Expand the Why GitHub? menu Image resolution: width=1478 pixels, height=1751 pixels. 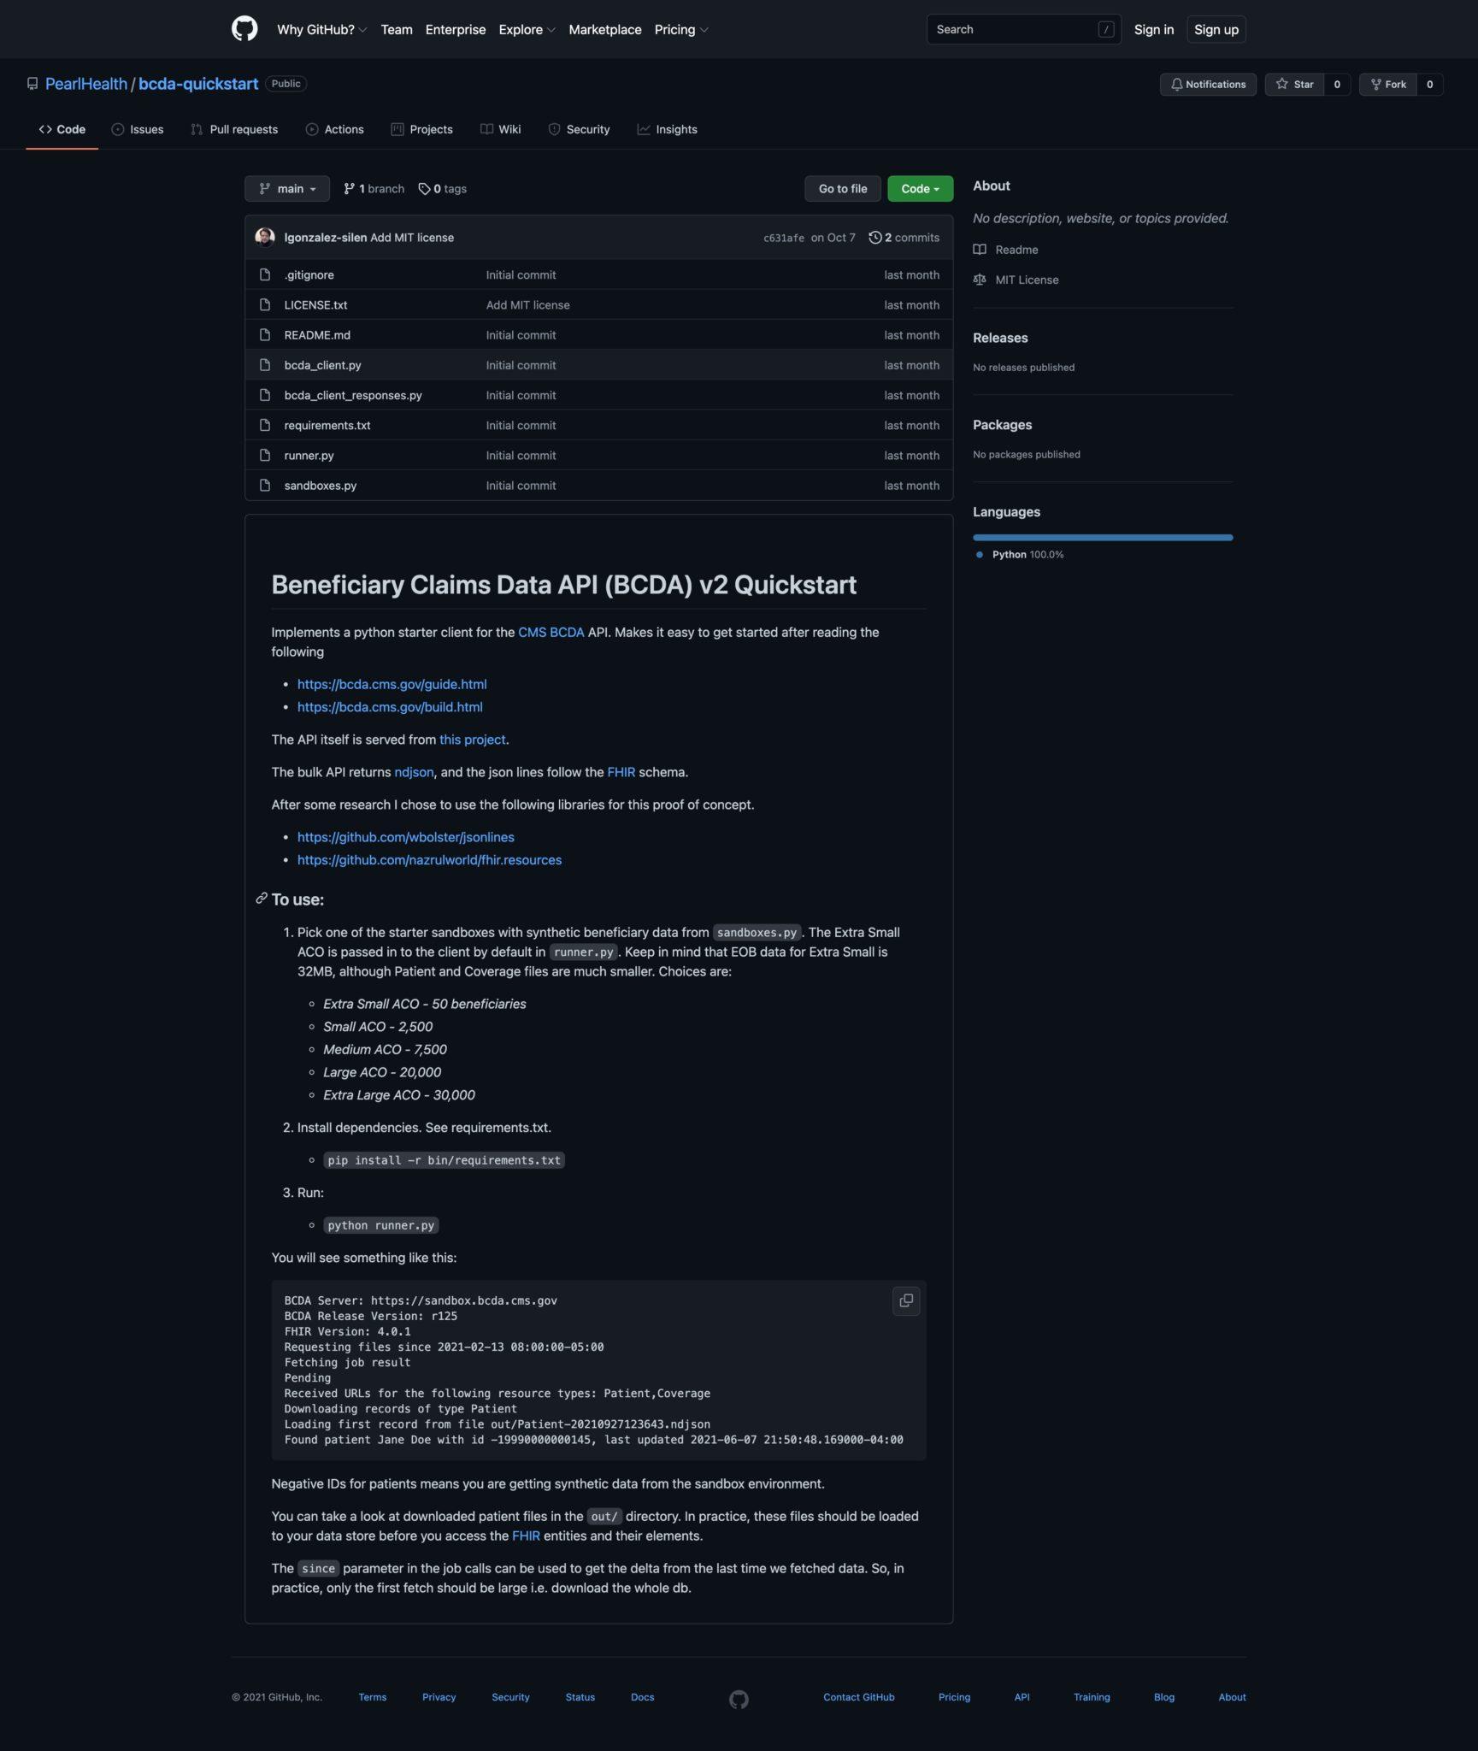(x=321, y=29)
